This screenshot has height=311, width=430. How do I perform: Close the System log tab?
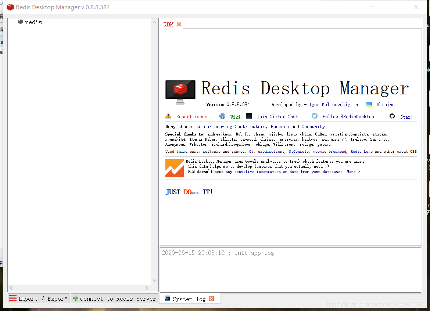click(211, 299)
